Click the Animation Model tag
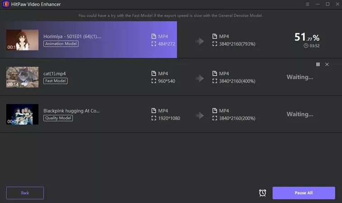The height and width of the screenshot is (203, 342). (61, 44)
